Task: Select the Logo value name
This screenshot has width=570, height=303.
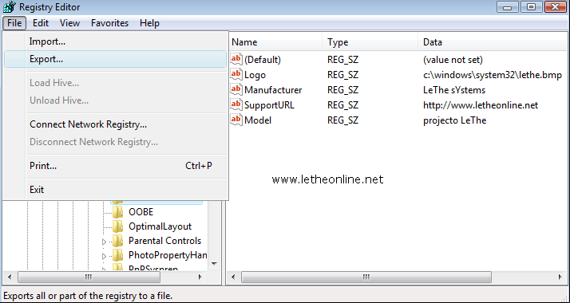Action: point(255,75)
